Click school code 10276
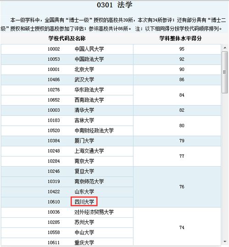Viewport: 229px width, 247px height. pyautogui.click(x=54, y=90)
